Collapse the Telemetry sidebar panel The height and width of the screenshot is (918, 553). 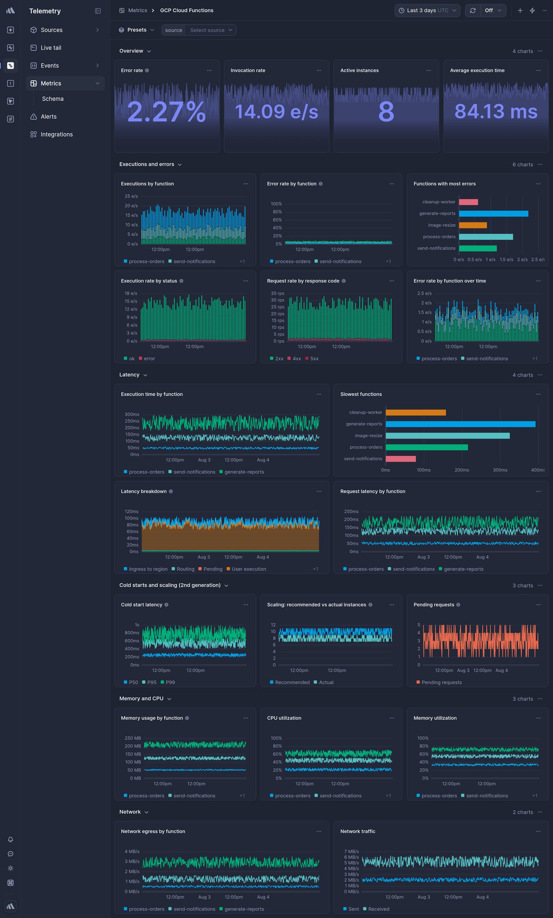click(x=98, y=11)
